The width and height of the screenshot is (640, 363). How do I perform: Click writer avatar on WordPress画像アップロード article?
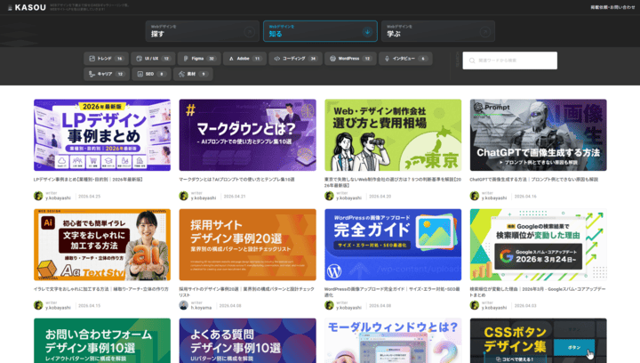coord(329,305)
